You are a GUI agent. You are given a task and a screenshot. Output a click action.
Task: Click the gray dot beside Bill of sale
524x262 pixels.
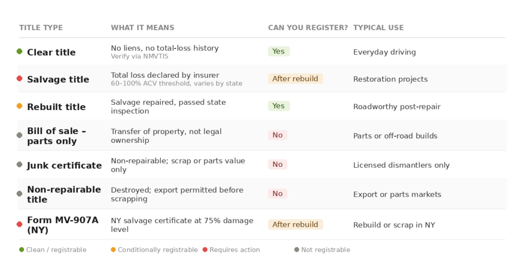pyautogui.click(x=19, y=135)
